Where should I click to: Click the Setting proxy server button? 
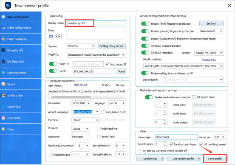[112, 46]
